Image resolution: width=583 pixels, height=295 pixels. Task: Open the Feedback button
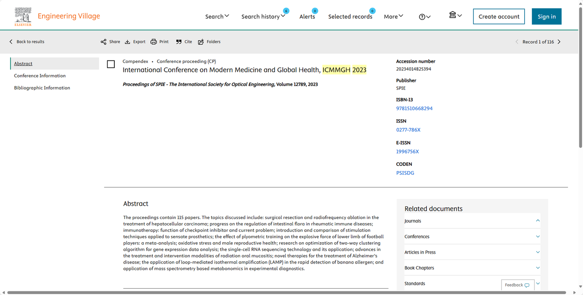point(517,285)
